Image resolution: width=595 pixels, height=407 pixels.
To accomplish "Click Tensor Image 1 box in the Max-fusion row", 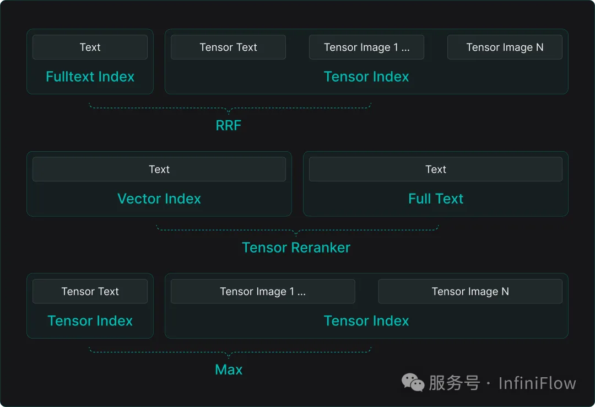I will (x=263, y=292).
